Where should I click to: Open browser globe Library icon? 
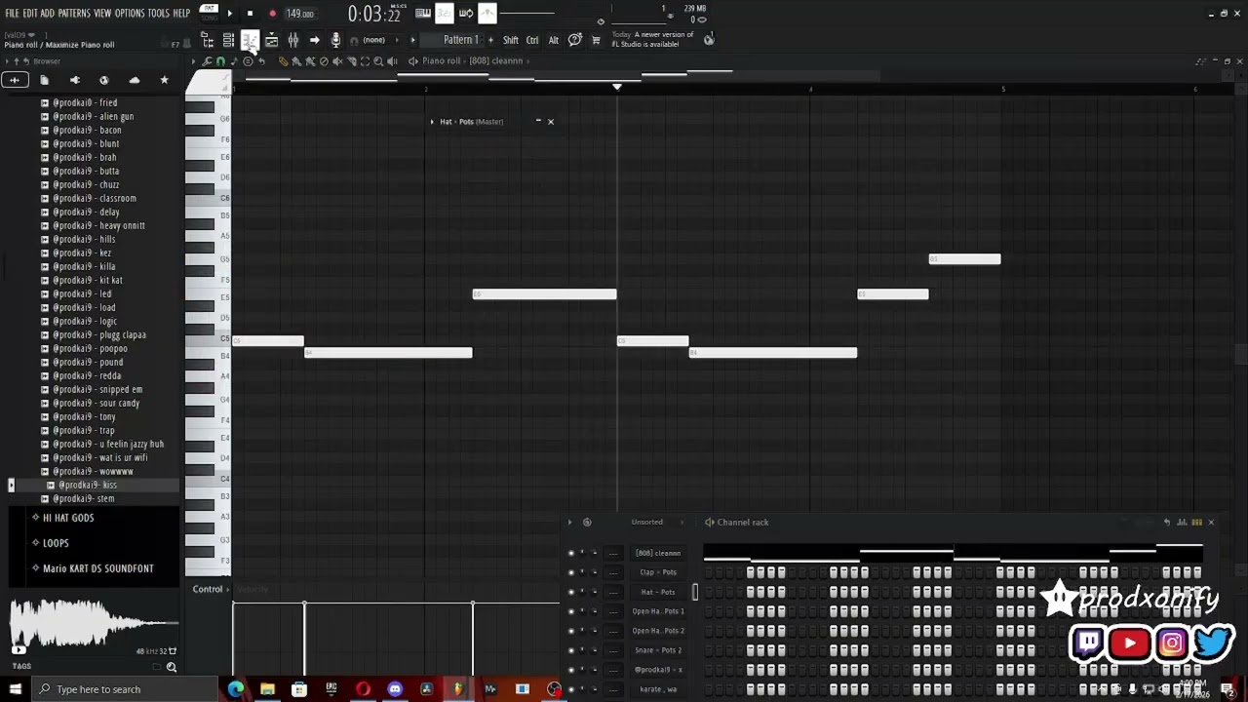coord(104,80)
